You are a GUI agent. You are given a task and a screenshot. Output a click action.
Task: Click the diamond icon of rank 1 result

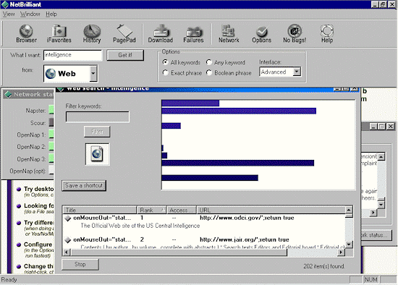67,218
